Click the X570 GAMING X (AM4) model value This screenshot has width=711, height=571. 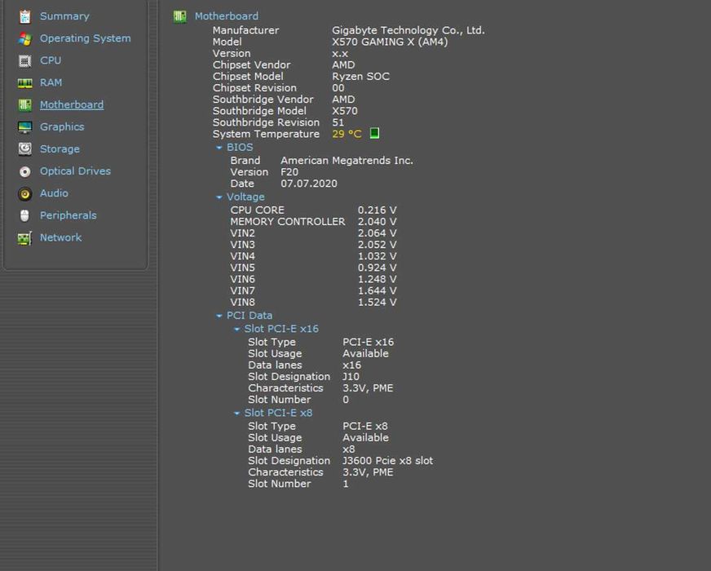click(390, 42)
